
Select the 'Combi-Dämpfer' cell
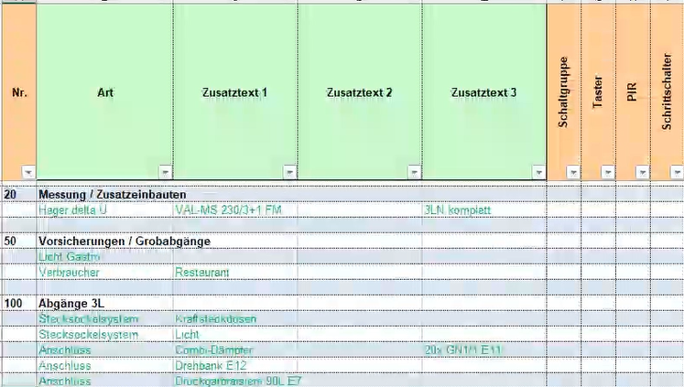pyautogui.click(x=213, y=350)
